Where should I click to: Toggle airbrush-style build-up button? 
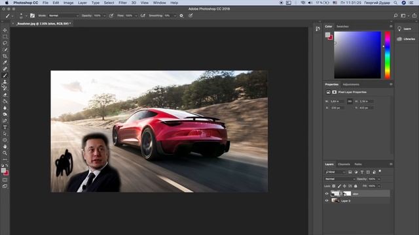pos(143,16)
